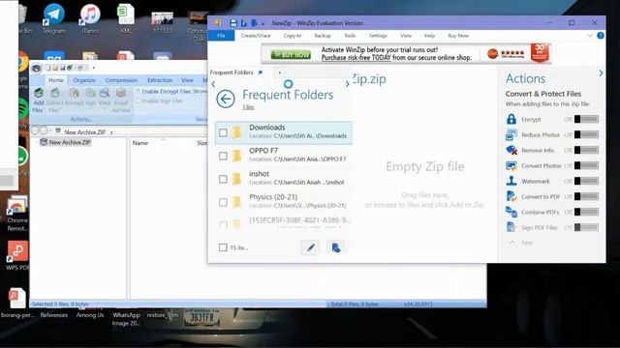Click Purchase risk-free TODAY link

click(356, 58)
